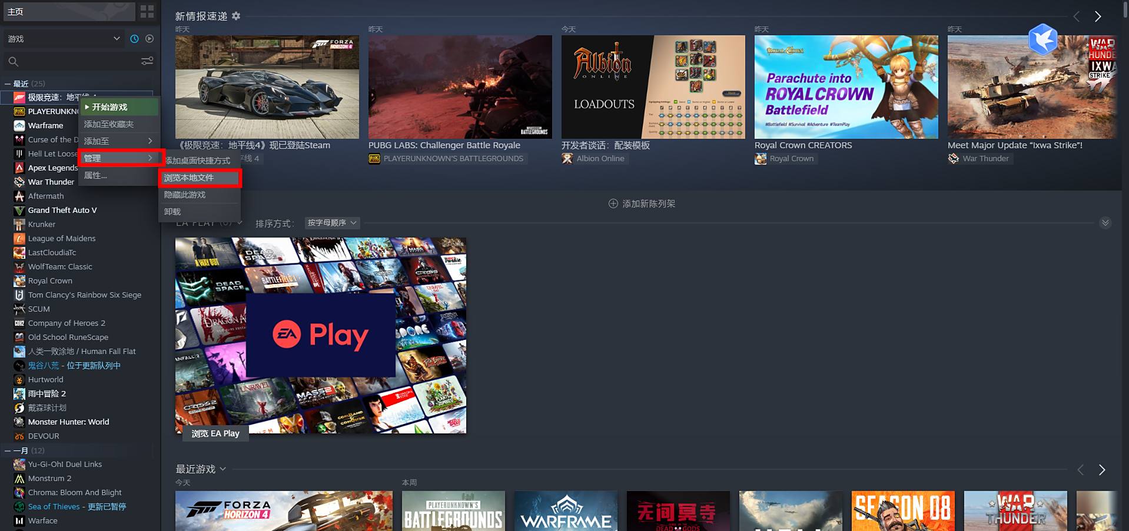Click the Company of Heroes 2 icon
Screen dimensions: 1129x531
19,323
